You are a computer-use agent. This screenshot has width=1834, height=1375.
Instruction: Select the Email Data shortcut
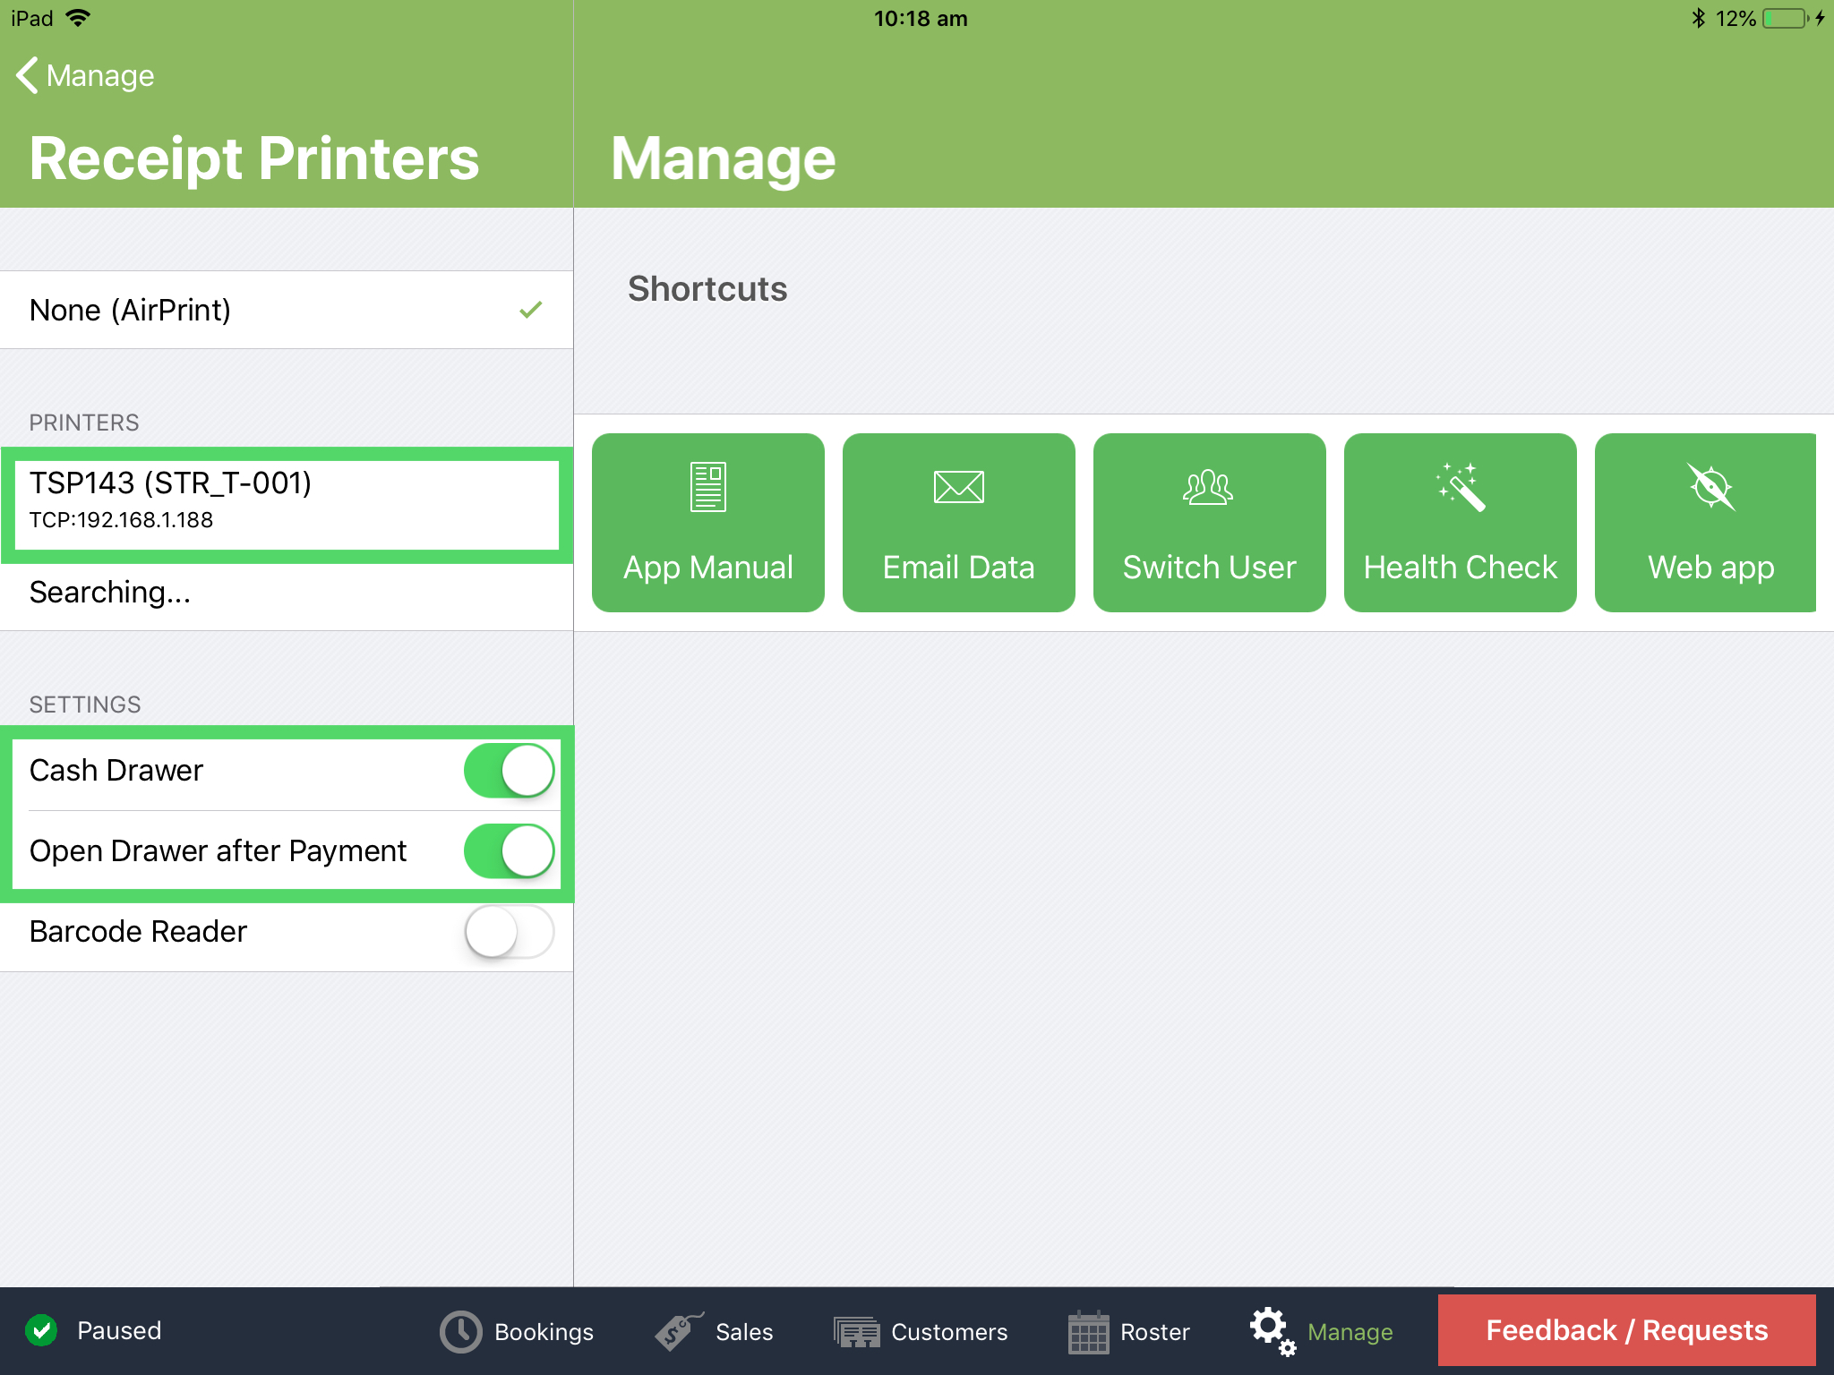point(958,523)
